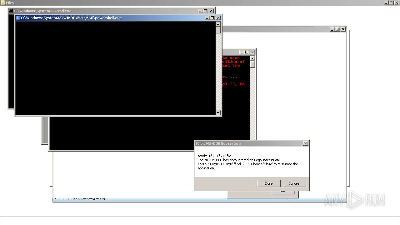Minimize the large white background window
The height and width of the screenshot is (225, 400).
(332, 29)
